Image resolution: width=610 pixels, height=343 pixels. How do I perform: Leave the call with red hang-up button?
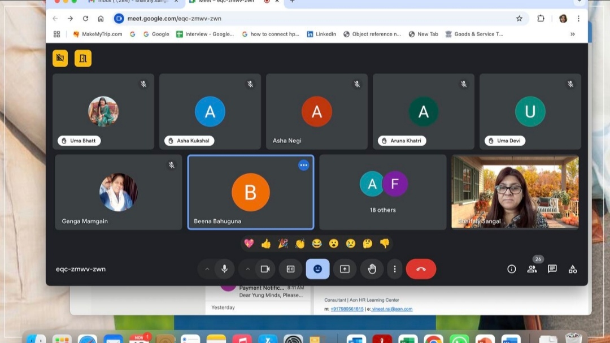(x=421, y=269)
